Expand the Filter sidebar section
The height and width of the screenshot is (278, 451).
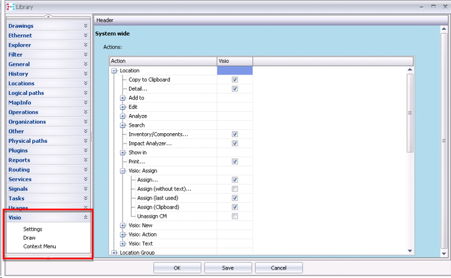coord(48,55)
